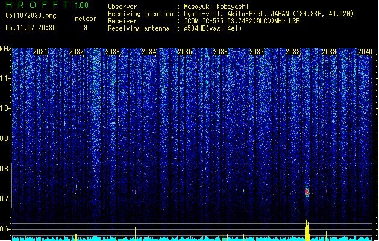Select the antenna value A504HB(yagi 4el)

click(213, 28)
